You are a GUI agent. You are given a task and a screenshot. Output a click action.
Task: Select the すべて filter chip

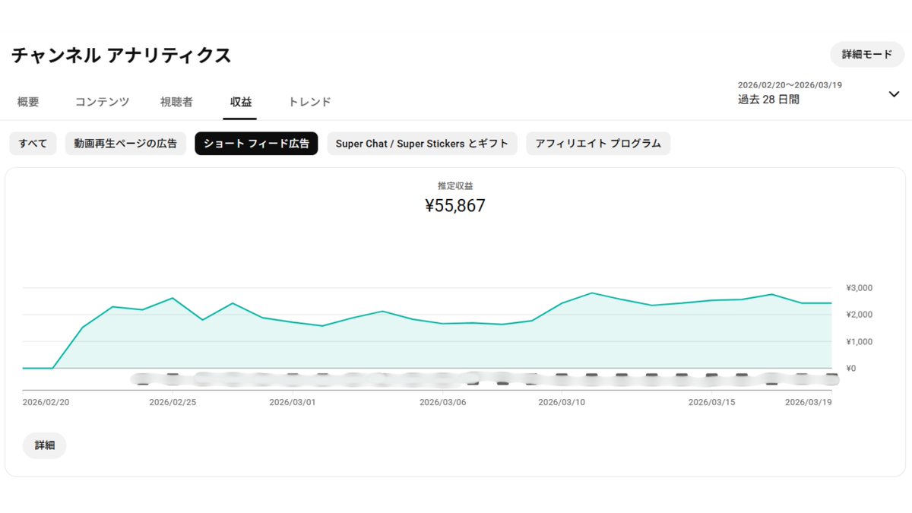tap(33, 144)
